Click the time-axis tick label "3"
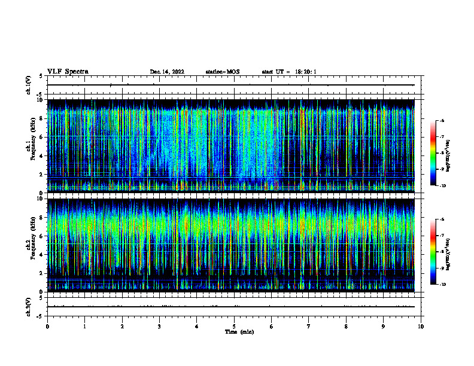 (160, 327)
